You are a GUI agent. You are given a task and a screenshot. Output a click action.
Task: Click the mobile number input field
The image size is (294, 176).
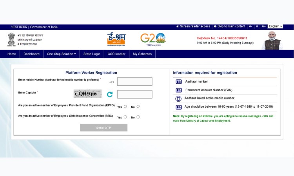tap(134, 82)
